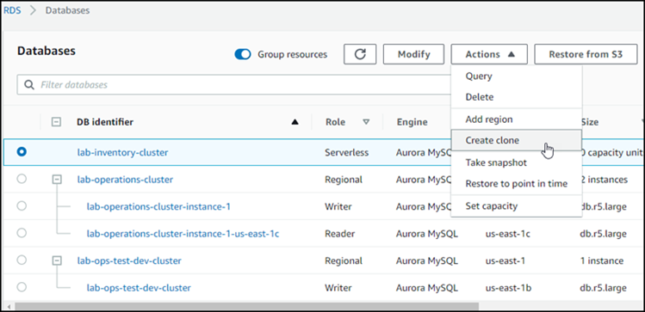Open the Actions dropdown button
The image size is (645, 312).
(x=489, y=54)
